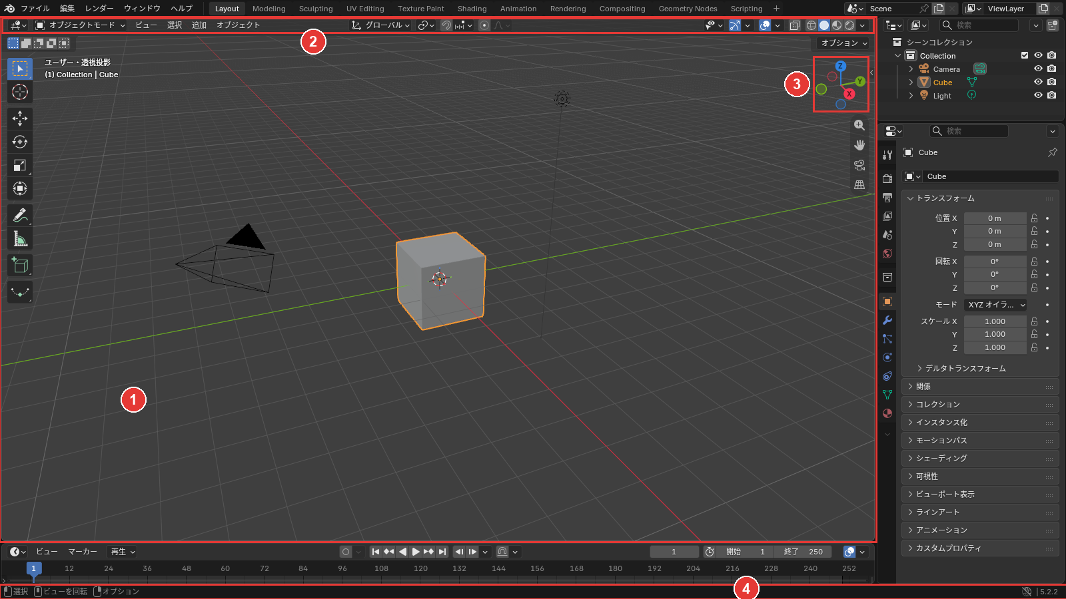Open the XYZ Euler rotation mode dropdown

tap(995, 305)
